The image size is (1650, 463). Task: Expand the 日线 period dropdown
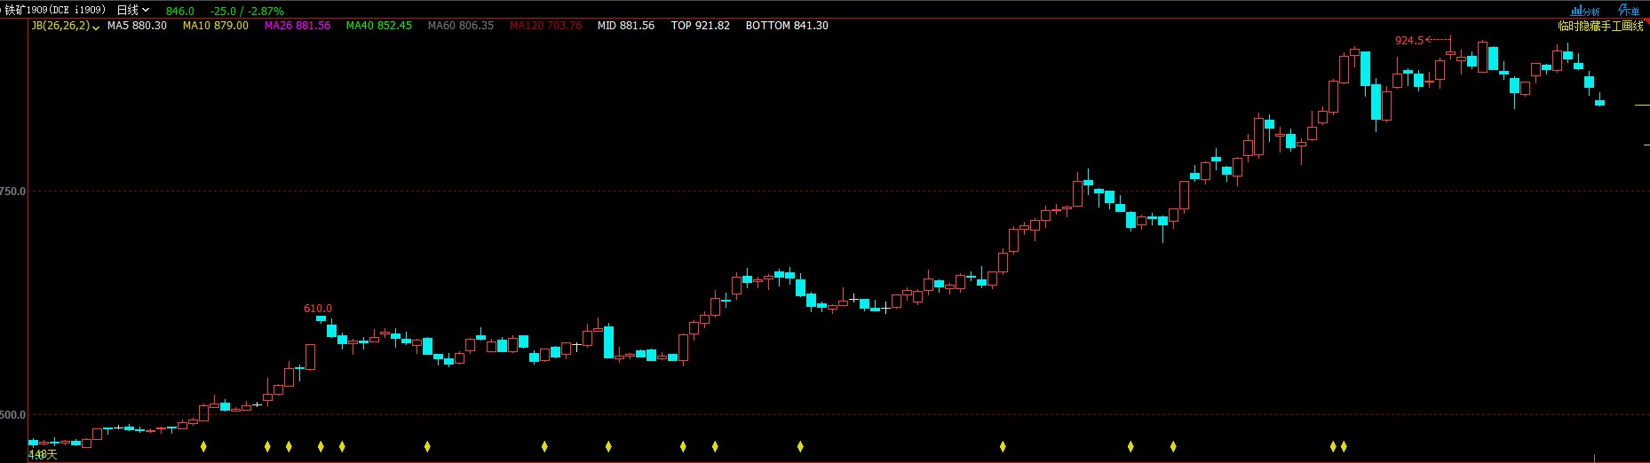coord(133,11)
